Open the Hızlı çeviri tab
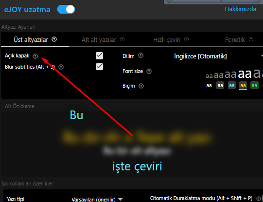Viewport: 263px width, 202px height. [167, 40]
